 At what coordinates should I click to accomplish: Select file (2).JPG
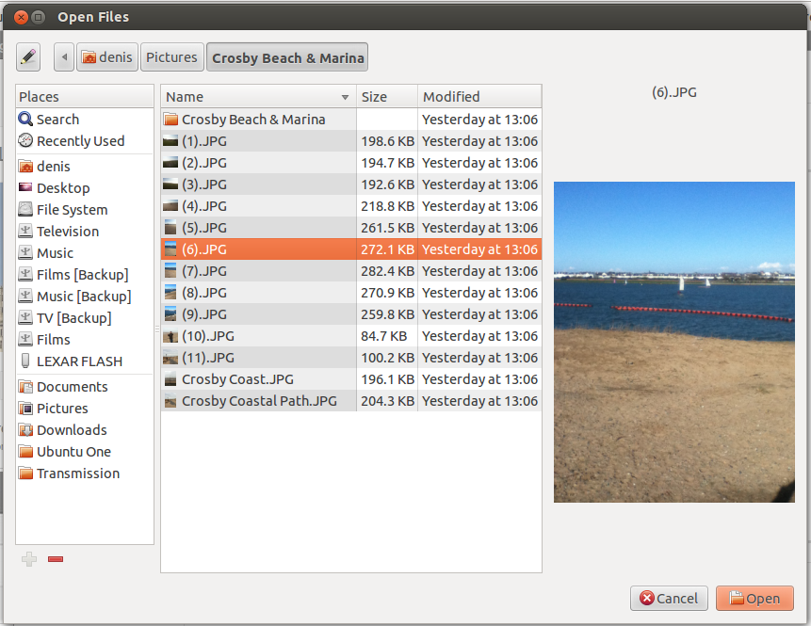[x=351, y=163]
